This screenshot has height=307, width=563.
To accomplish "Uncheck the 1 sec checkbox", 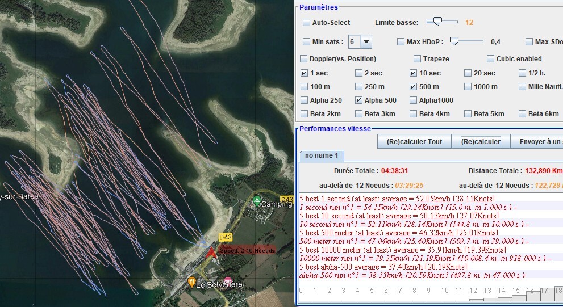I will (304, 73).
